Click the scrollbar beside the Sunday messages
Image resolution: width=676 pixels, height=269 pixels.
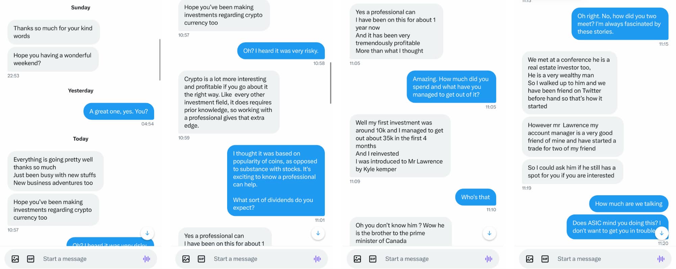(x=160, y=60)
